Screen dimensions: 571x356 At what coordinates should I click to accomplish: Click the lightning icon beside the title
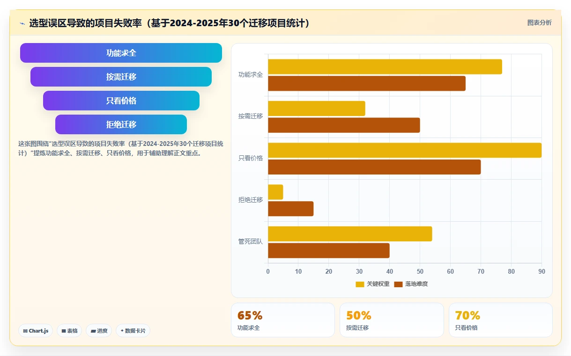coord(22,23)
